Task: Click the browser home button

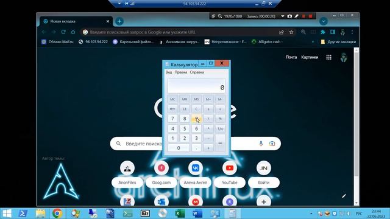Action: 73,32
